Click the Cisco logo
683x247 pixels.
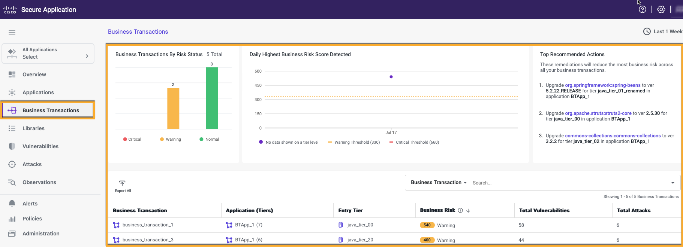tap(10, 10)
